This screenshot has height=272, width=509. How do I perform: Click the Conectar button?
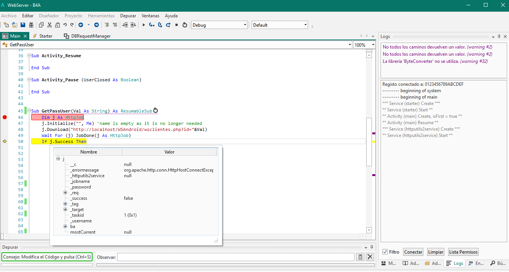(413, 252)
